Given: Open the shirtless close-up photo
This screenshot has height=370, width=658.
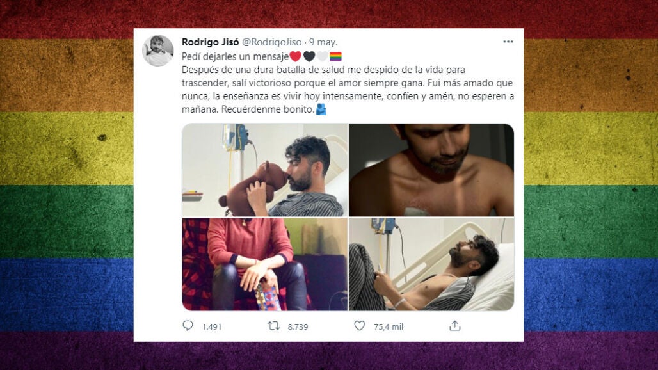Looking at the screenshot, I should [431, 170].
